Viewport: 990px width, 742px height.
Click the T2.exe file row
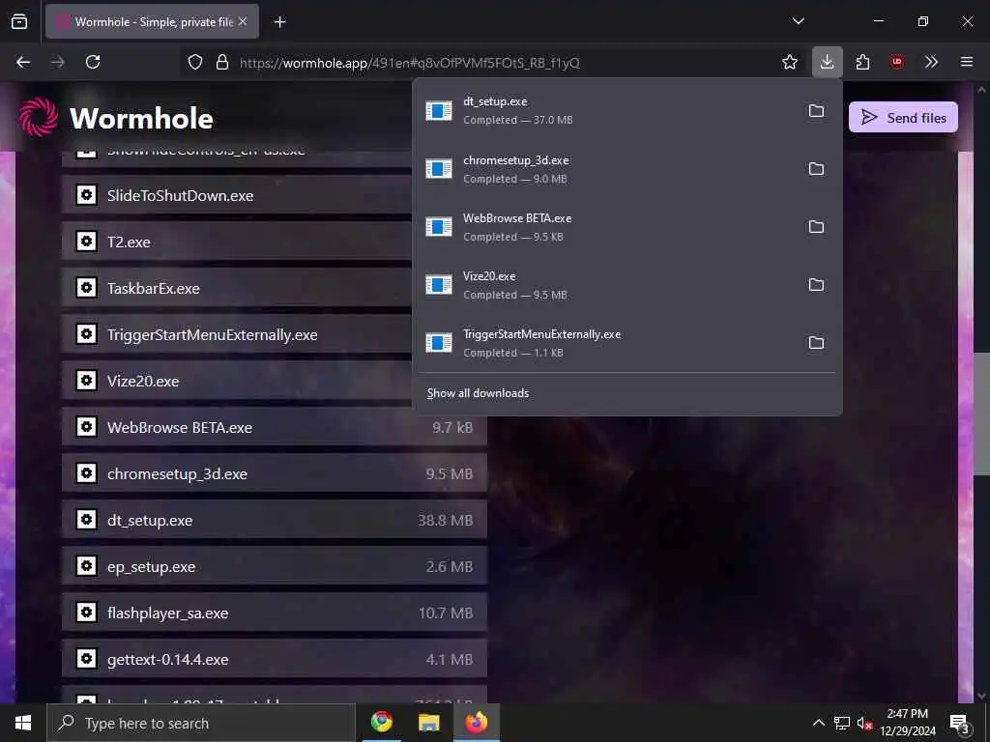237,242
